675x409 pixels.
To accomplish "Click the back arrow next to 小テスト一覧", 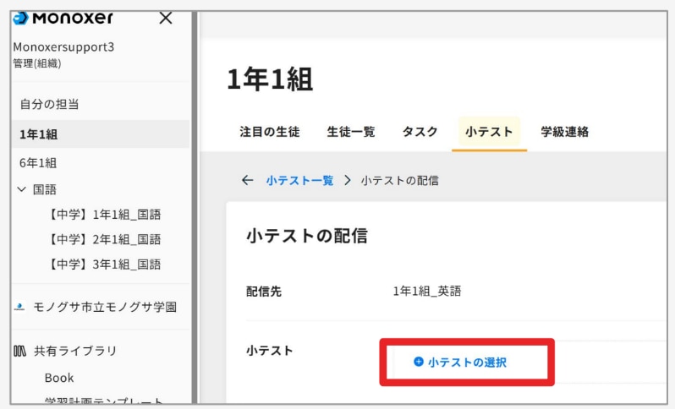I will tap(248, 180).
